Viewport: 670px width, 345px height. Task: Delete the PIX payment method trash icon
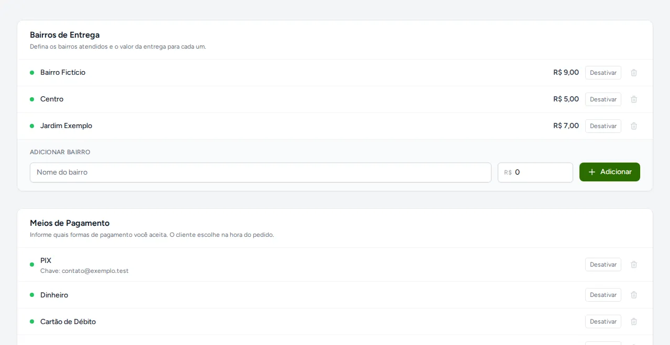pos(634,264)
